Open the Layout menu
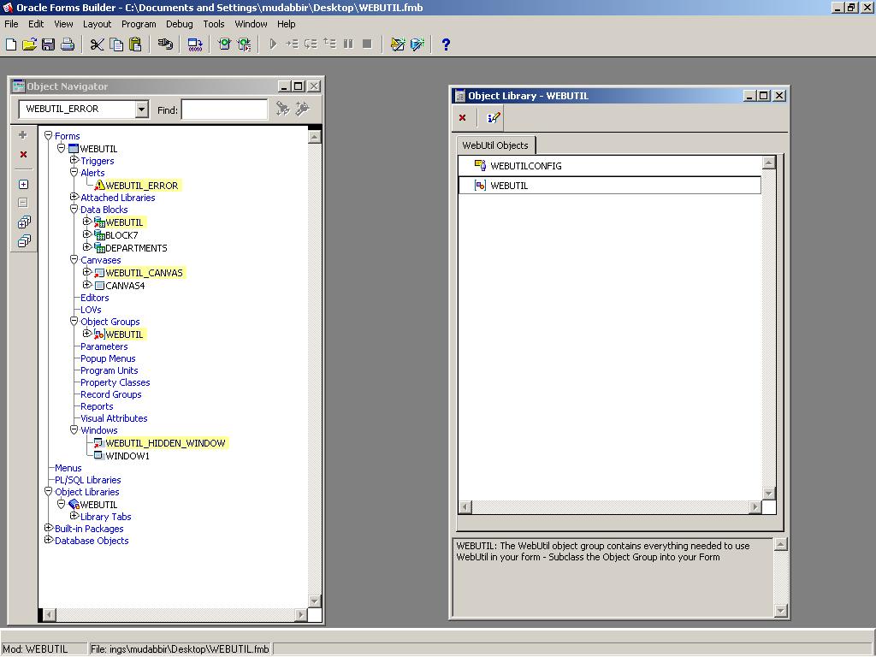The height and width of the screenshot is (657, 876). (x=98, y=24)
